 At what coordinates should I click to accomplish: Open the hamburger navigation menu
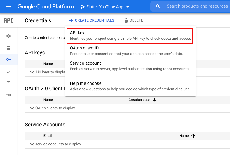tap(8, 6)
